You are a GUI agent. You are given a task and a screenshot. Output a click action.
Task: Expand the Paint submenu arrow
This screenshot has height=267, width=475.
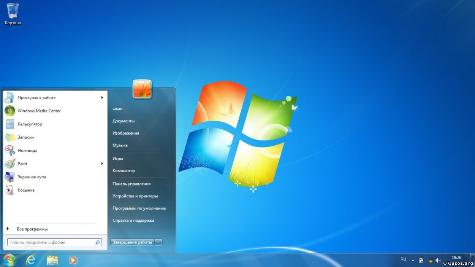(x=102, y=164)
